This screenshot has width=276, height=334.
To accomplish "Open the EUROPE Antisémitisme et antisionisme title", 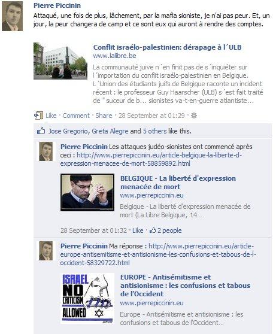I will pos(185,286).
